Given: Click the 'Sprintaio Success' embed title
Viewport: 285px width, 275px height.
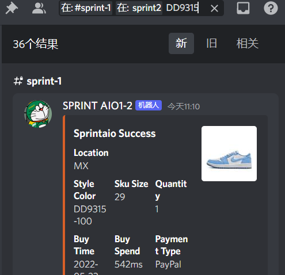Looking at the screenshot, I should pyautogui.click(x=115, y=133).
